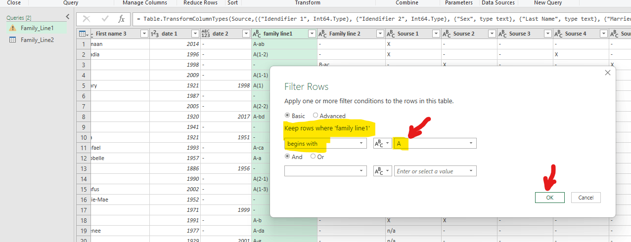Viewport: 631px width, 242px height.
Task: Click data type icon of Sourse 3 column
Action: 502,34
